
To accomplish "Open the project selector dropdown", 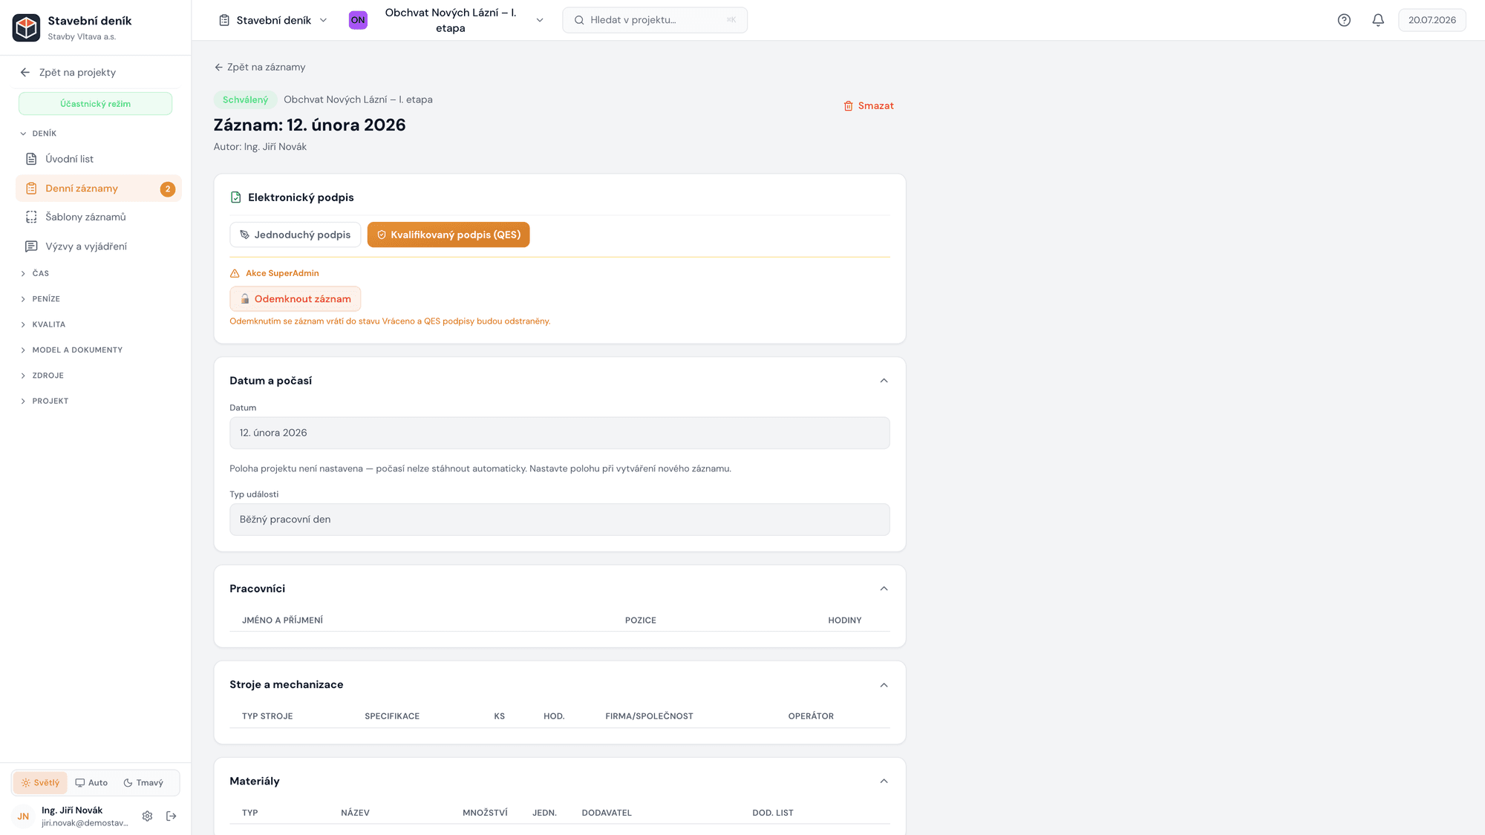I will tap(448, 20).
